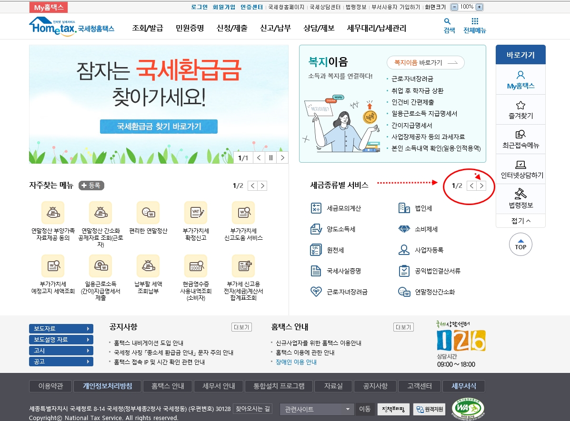Decrease screen size with minus button
570x421 pixels.
coord(454,7)
